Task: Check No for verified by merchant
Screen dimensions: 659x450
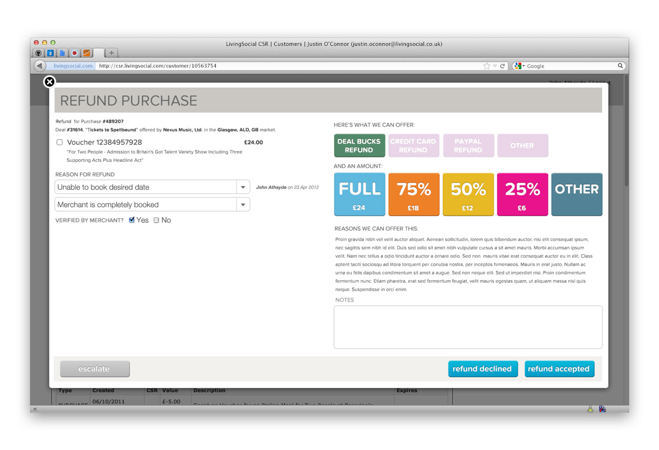Action: [x=156, y=220]
